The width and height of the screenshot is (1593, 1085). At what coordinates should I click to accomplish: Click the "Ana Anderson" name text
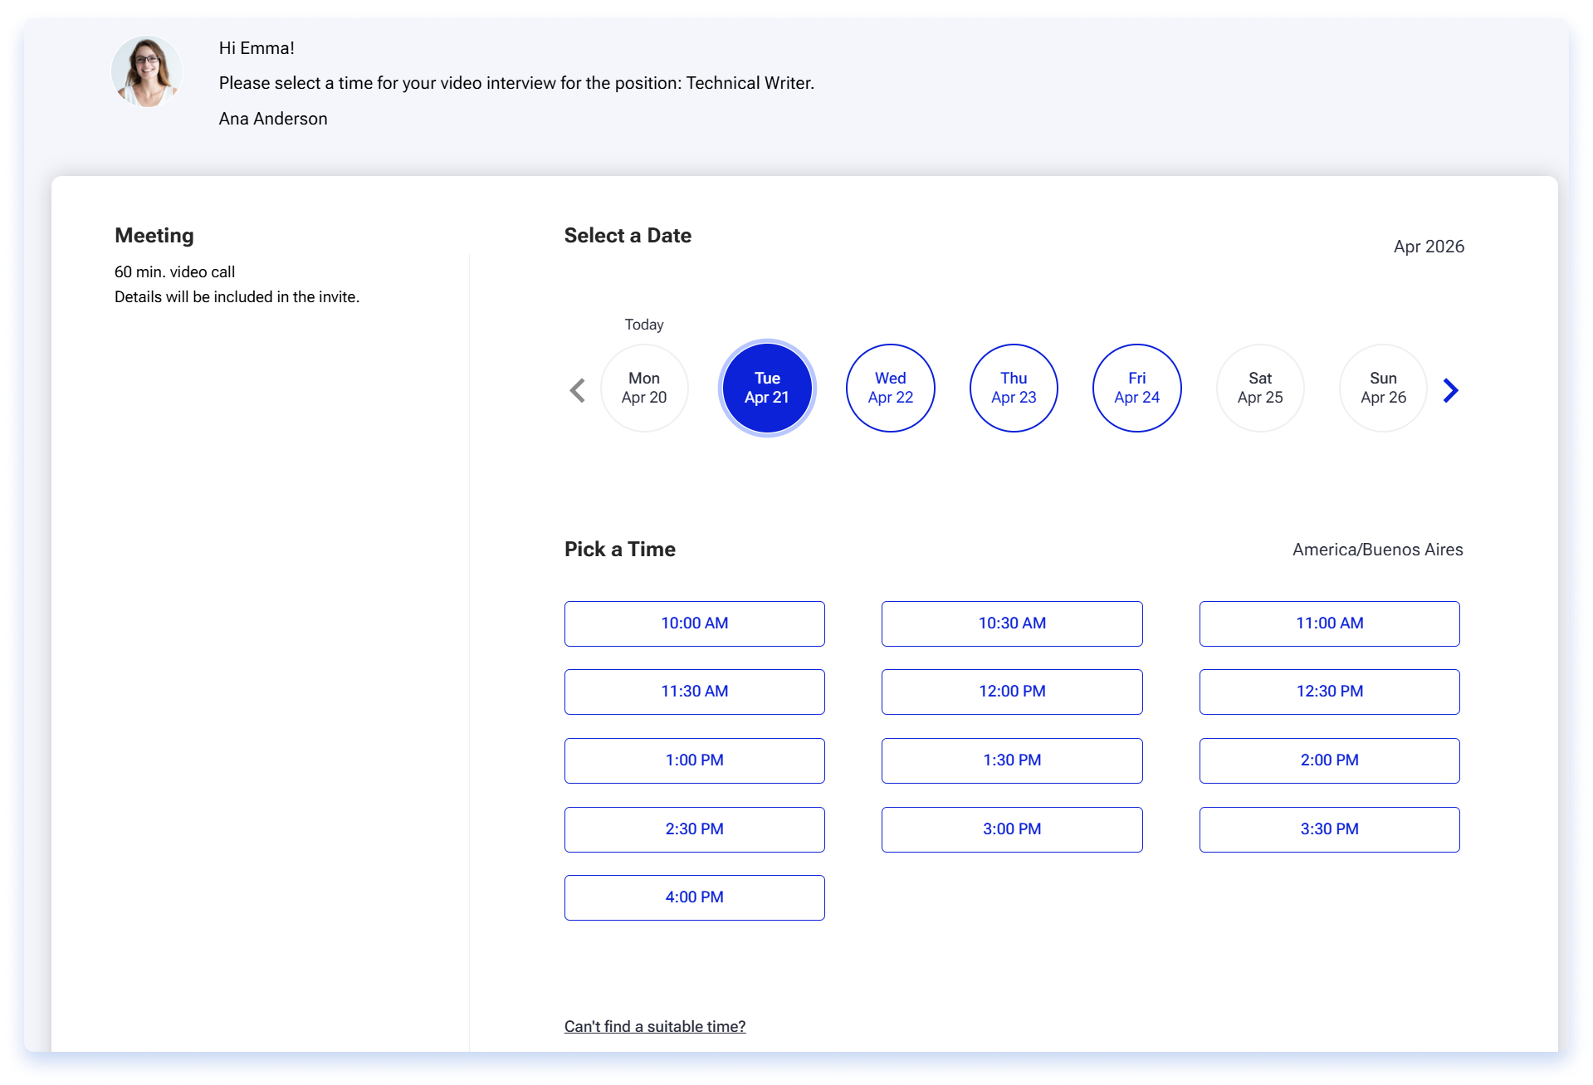[273, 119]
